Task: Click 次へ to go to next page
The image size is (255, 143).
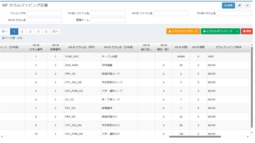Action: tap(55, 31)
